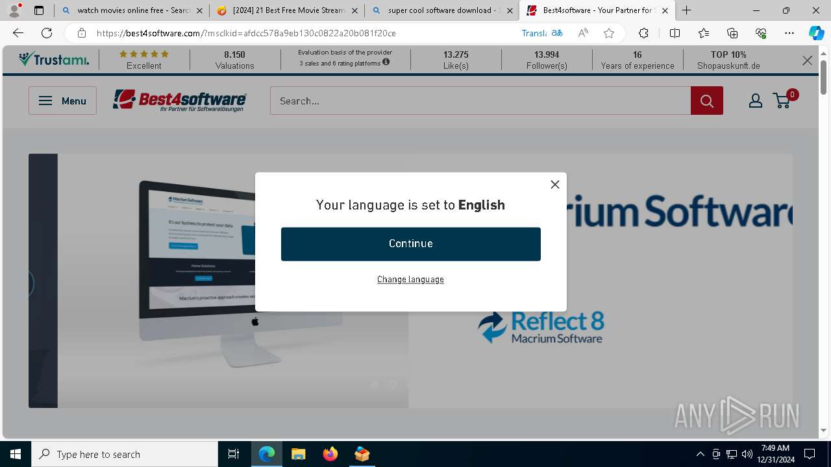Click the previous slide arrow on banner
Viewport: 831px width, 467px height.
(x=29, y=283)
